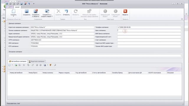
Task: Click the Сохранить ribbon button
Action: pyautogui.click(x=27, y=12)
